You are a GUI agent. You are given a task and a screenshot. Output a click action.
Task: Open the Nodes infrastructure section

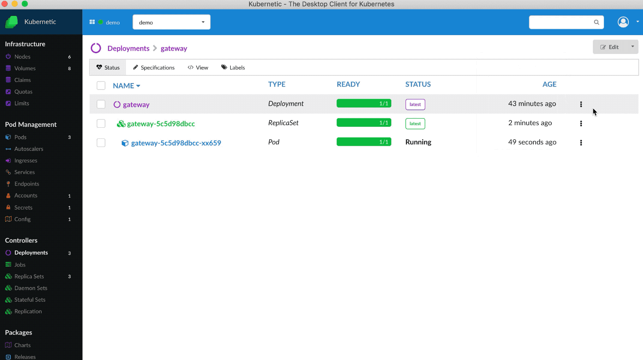pyautogui.click(x=23, y=57)
